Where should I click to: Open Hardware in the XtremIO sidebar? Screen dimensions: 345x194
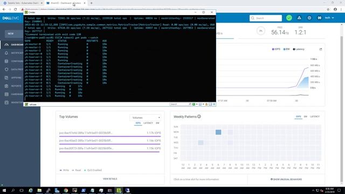(x=14, y=94)
